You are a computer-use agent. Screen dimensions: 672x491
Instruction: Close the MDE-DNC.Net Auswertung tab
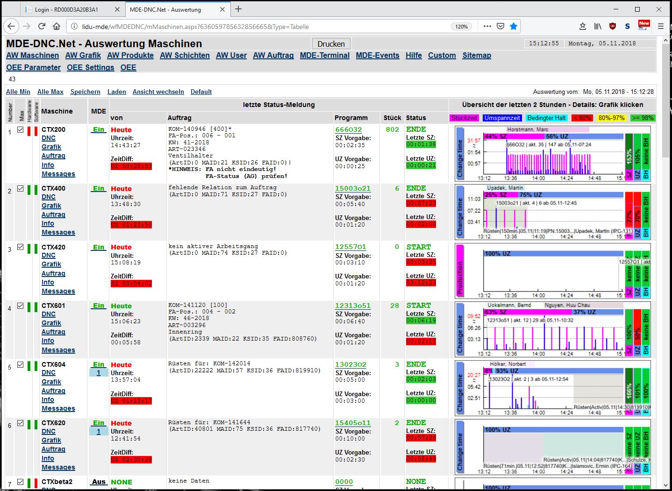[222, 9]
